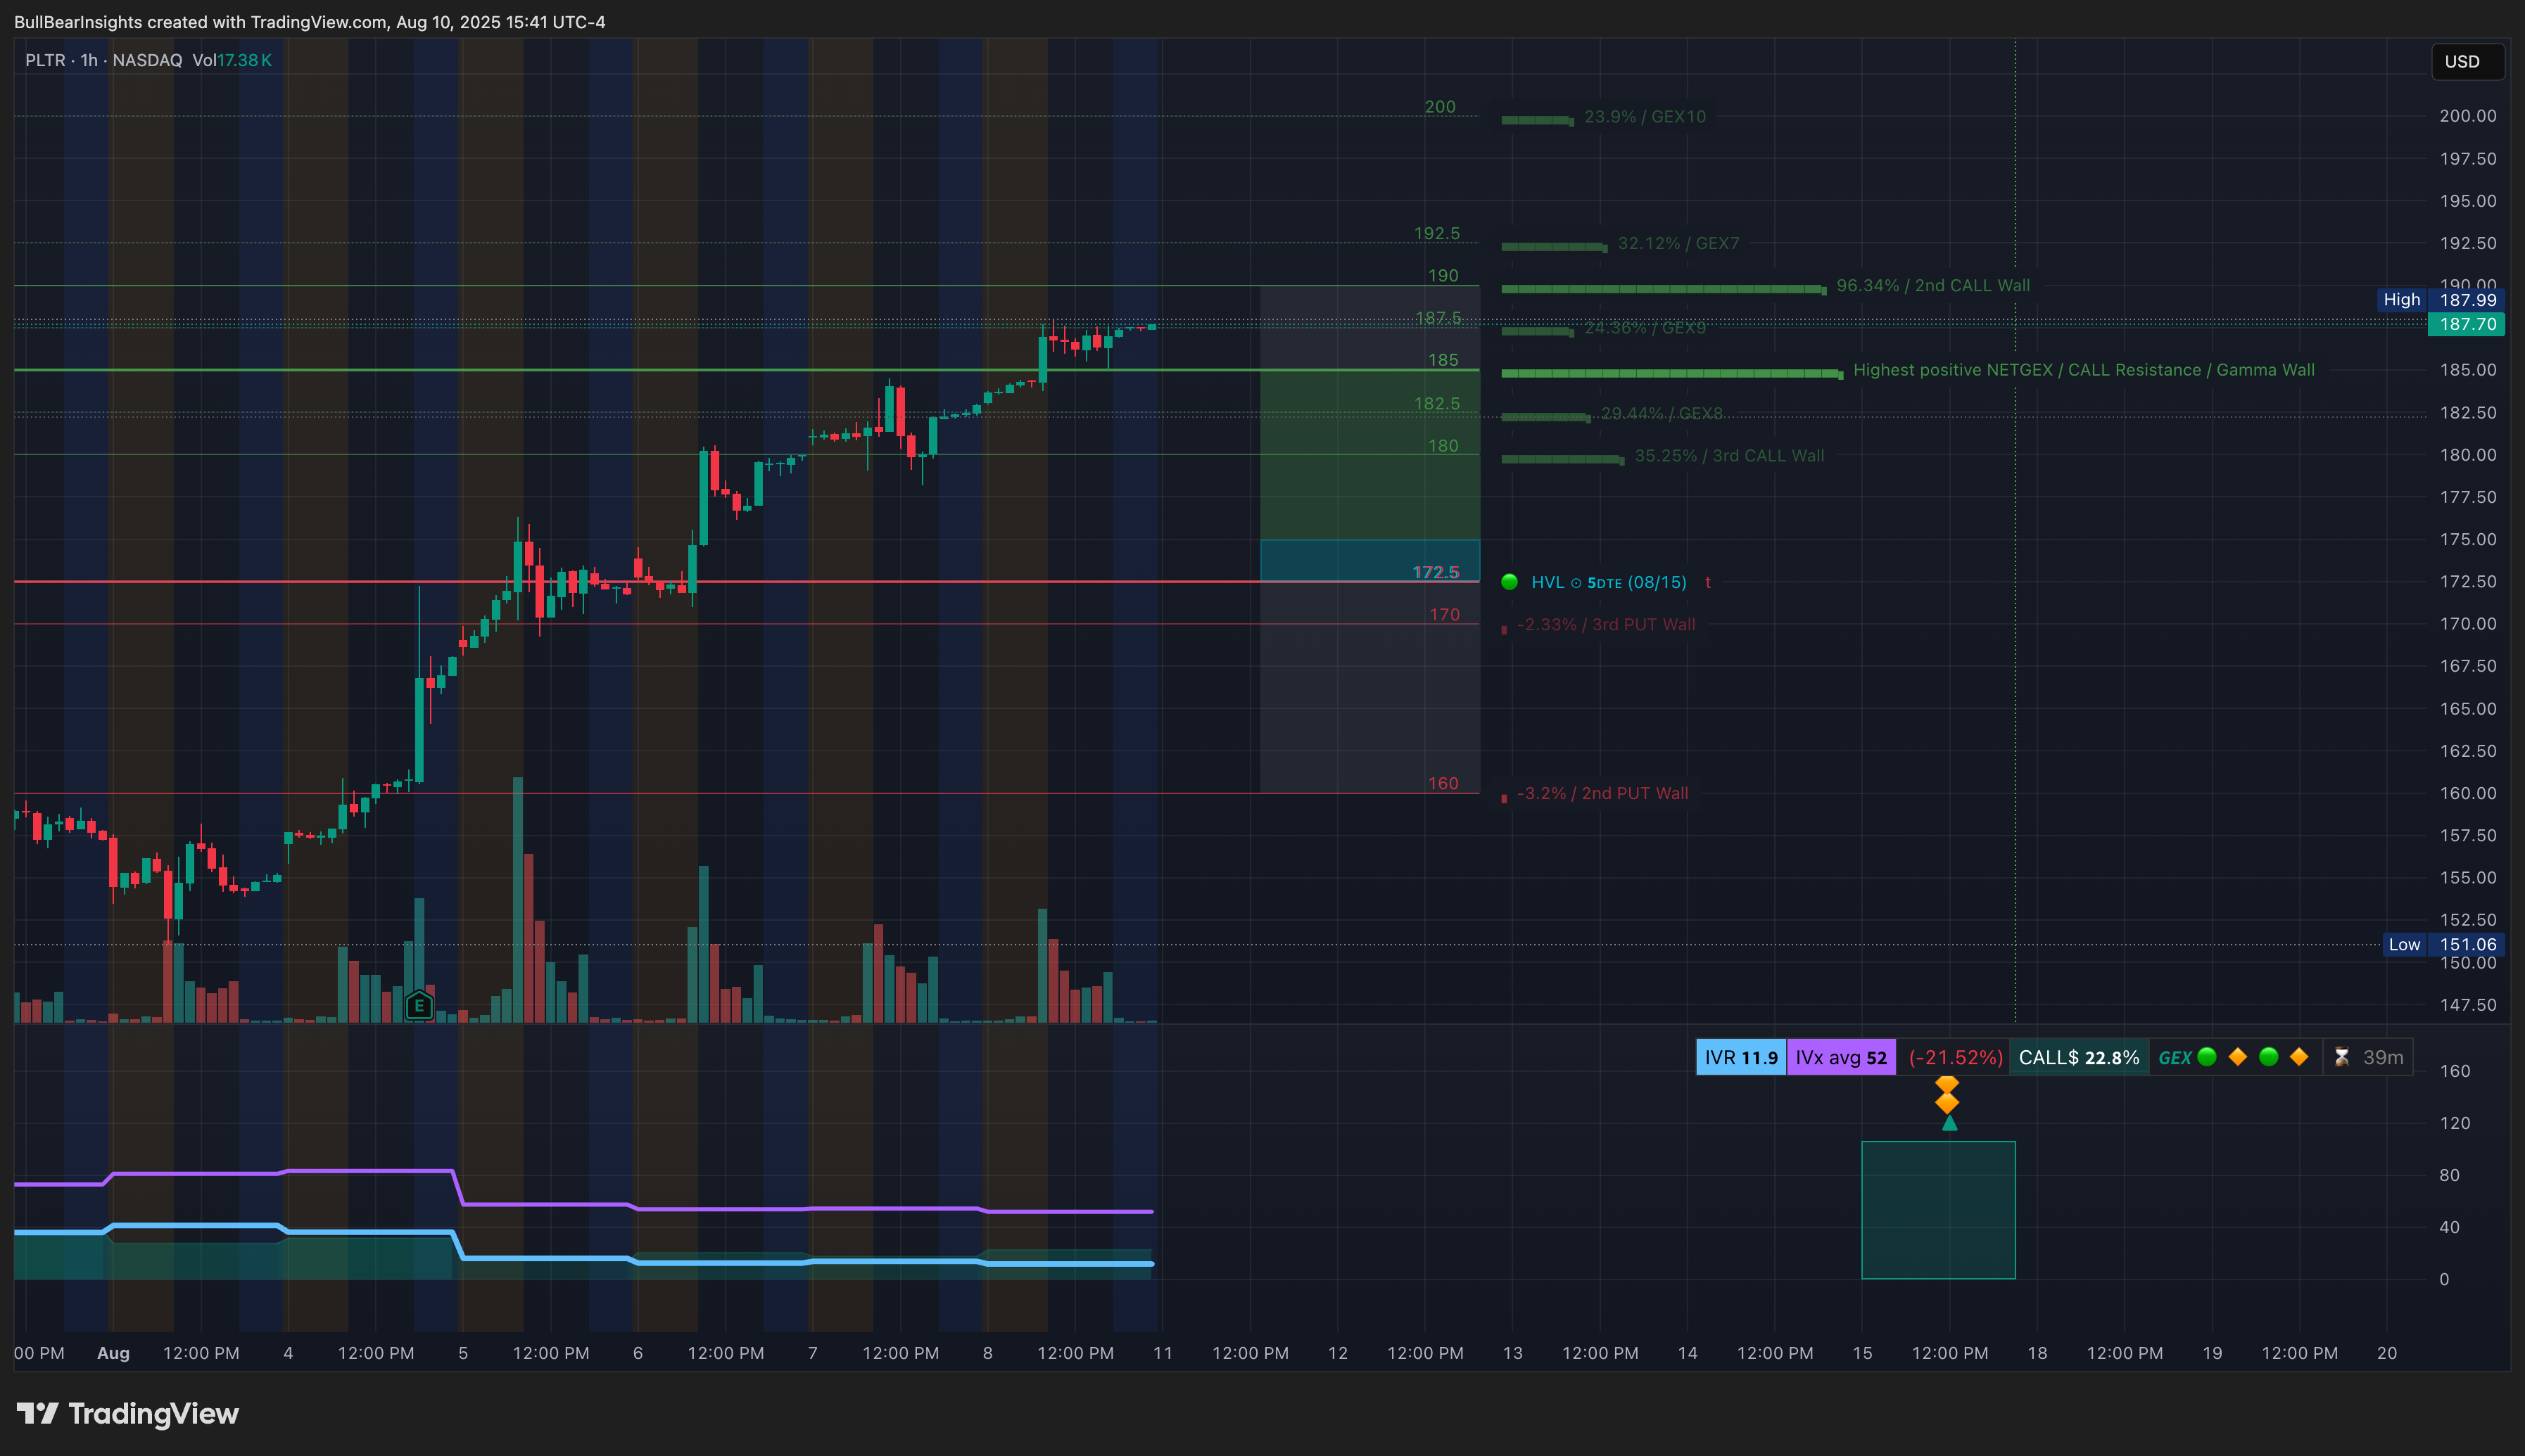Click the 15 date label on the time axis
The width and height of the screenshot is (2525, 1456).
point(1862,1353)
